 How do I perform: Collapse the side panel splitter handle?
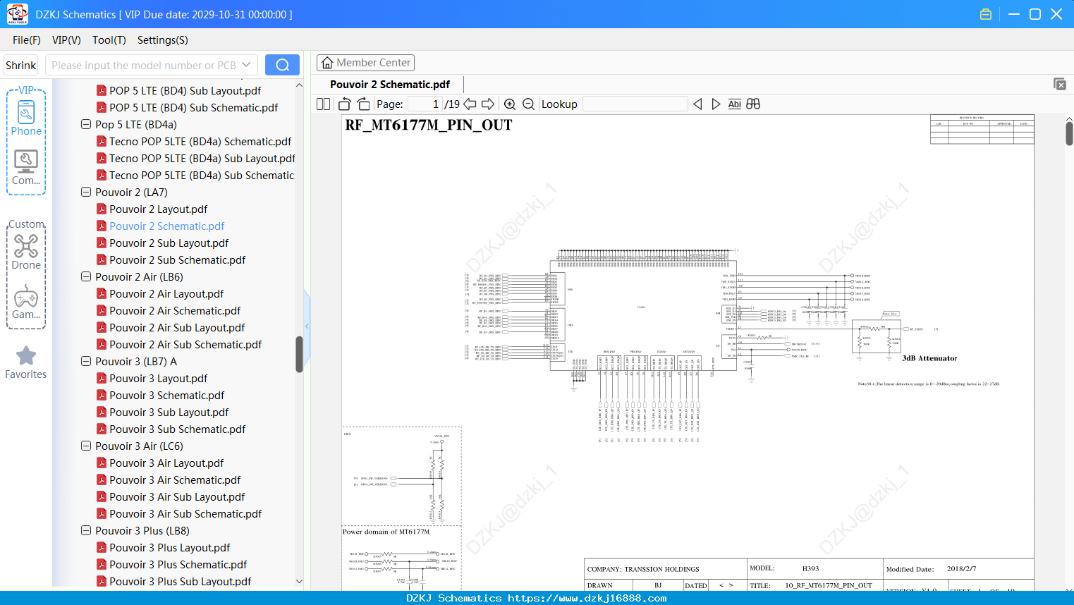coord(307,326)
